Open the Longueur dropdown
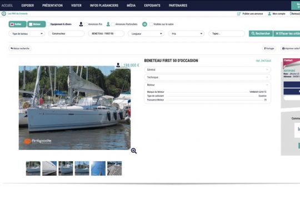Image resolution: width=300 pixels, height=200 pixels. (x=146, y=34)
